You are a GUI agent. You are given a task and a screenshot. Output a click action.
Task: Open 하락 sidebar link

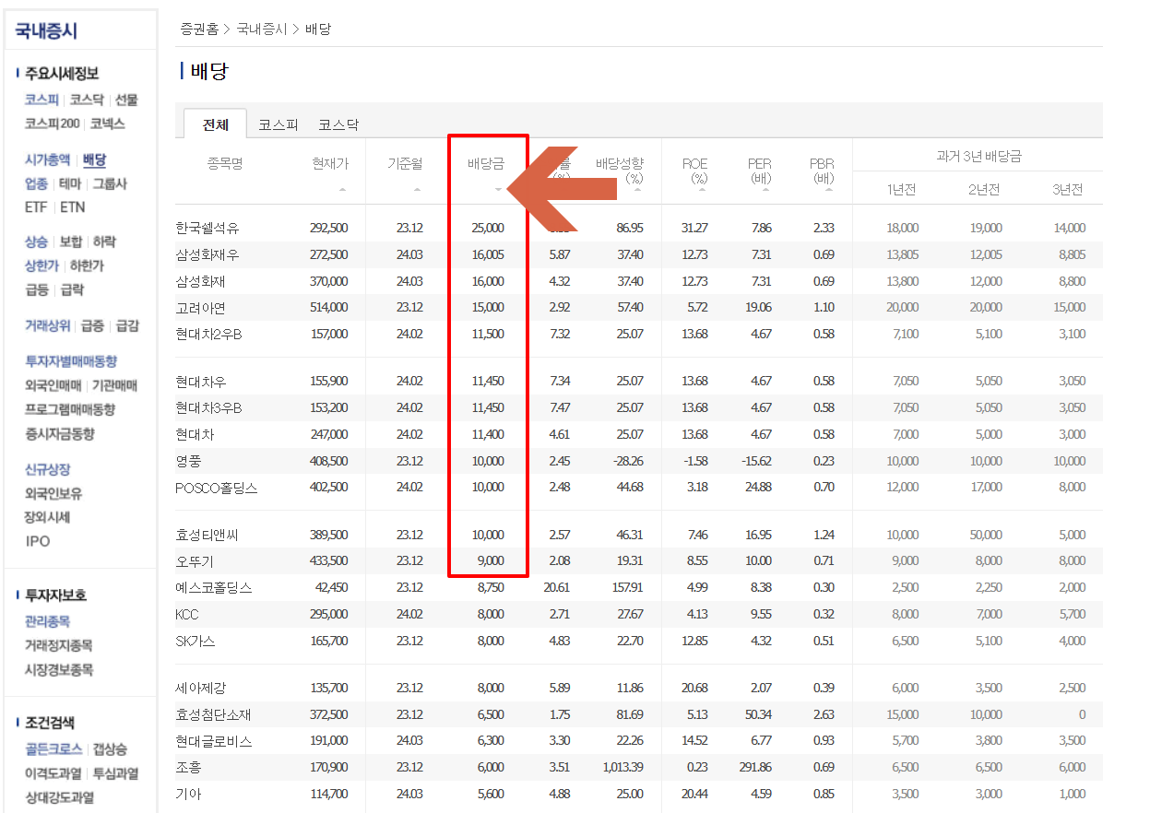[x=104, y=242]
